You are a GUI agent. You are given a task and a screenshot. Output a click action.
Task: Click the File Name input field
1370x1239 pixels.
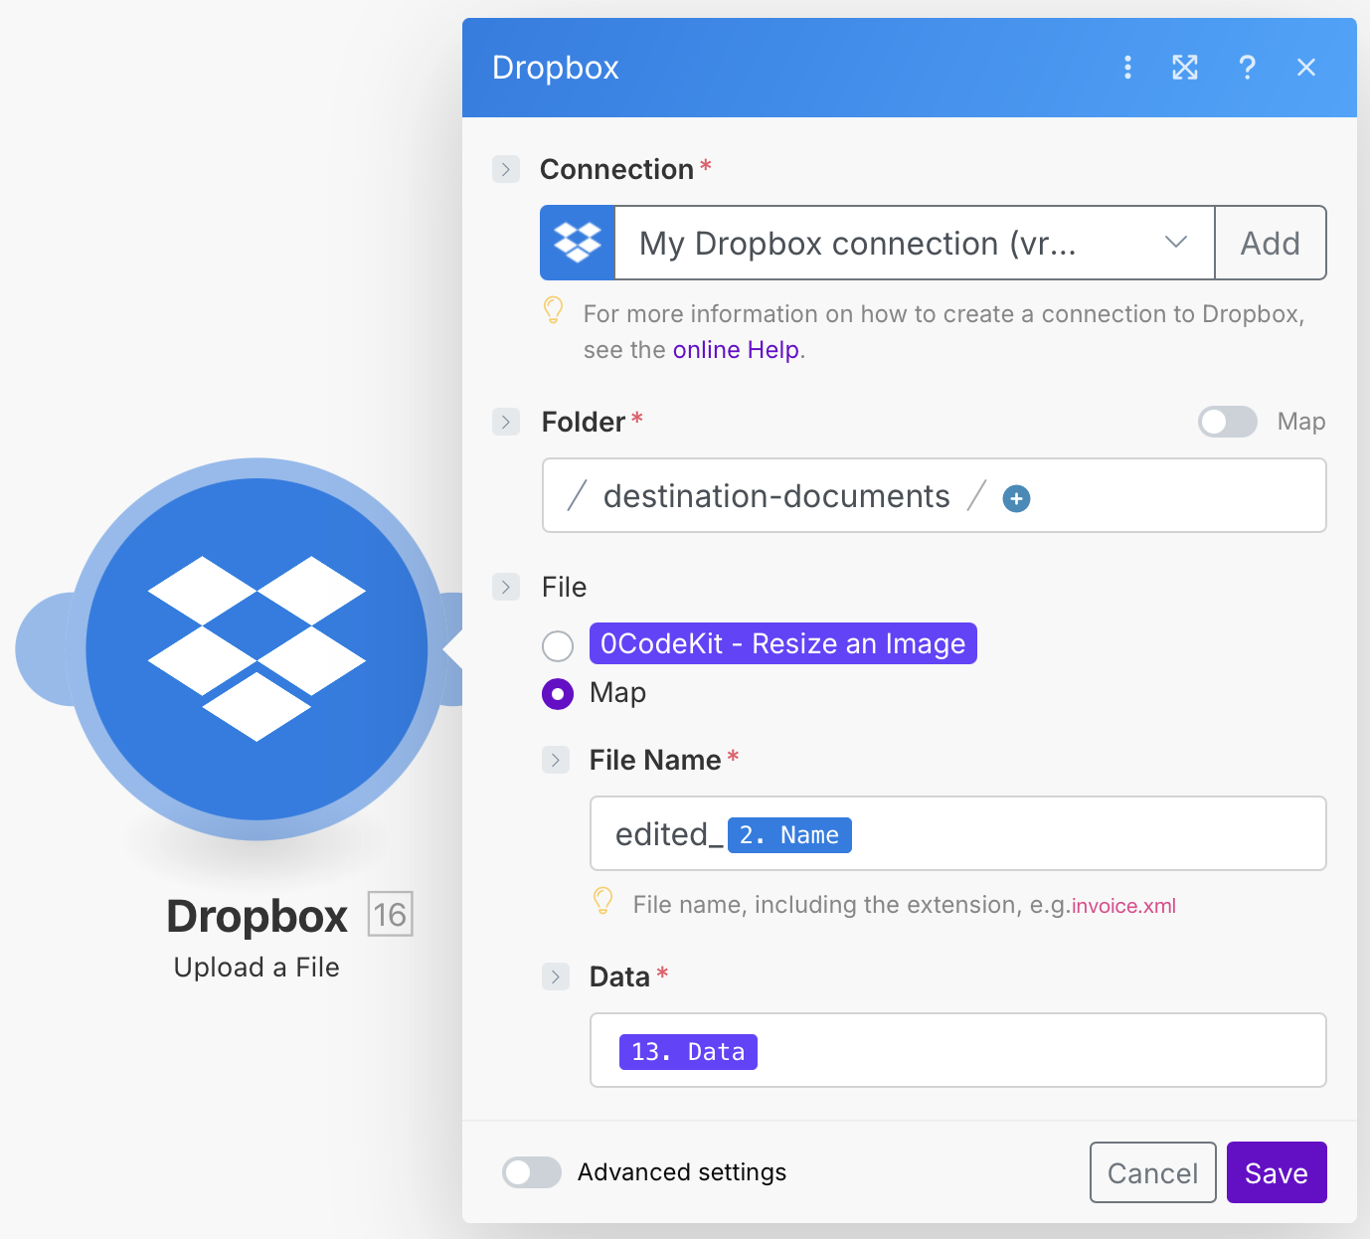[x=958, y=833]
